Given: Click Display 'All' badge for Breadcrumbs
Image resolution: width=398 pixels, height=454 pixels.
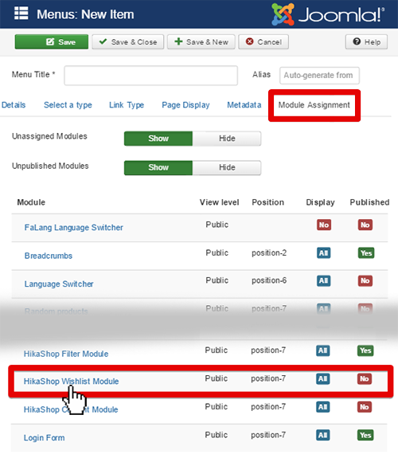Looking at the screenshot, I should (x=324, y=253).
